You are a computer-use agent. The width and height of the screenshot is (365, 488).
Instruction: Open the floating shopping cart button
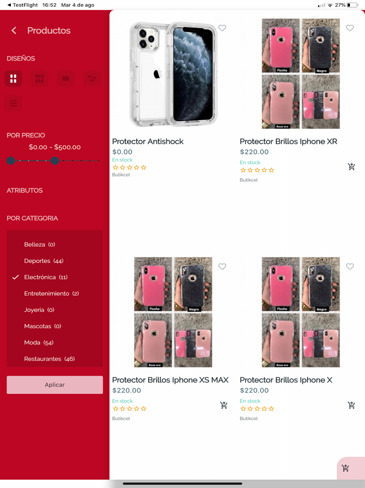(x=345, y=468)
